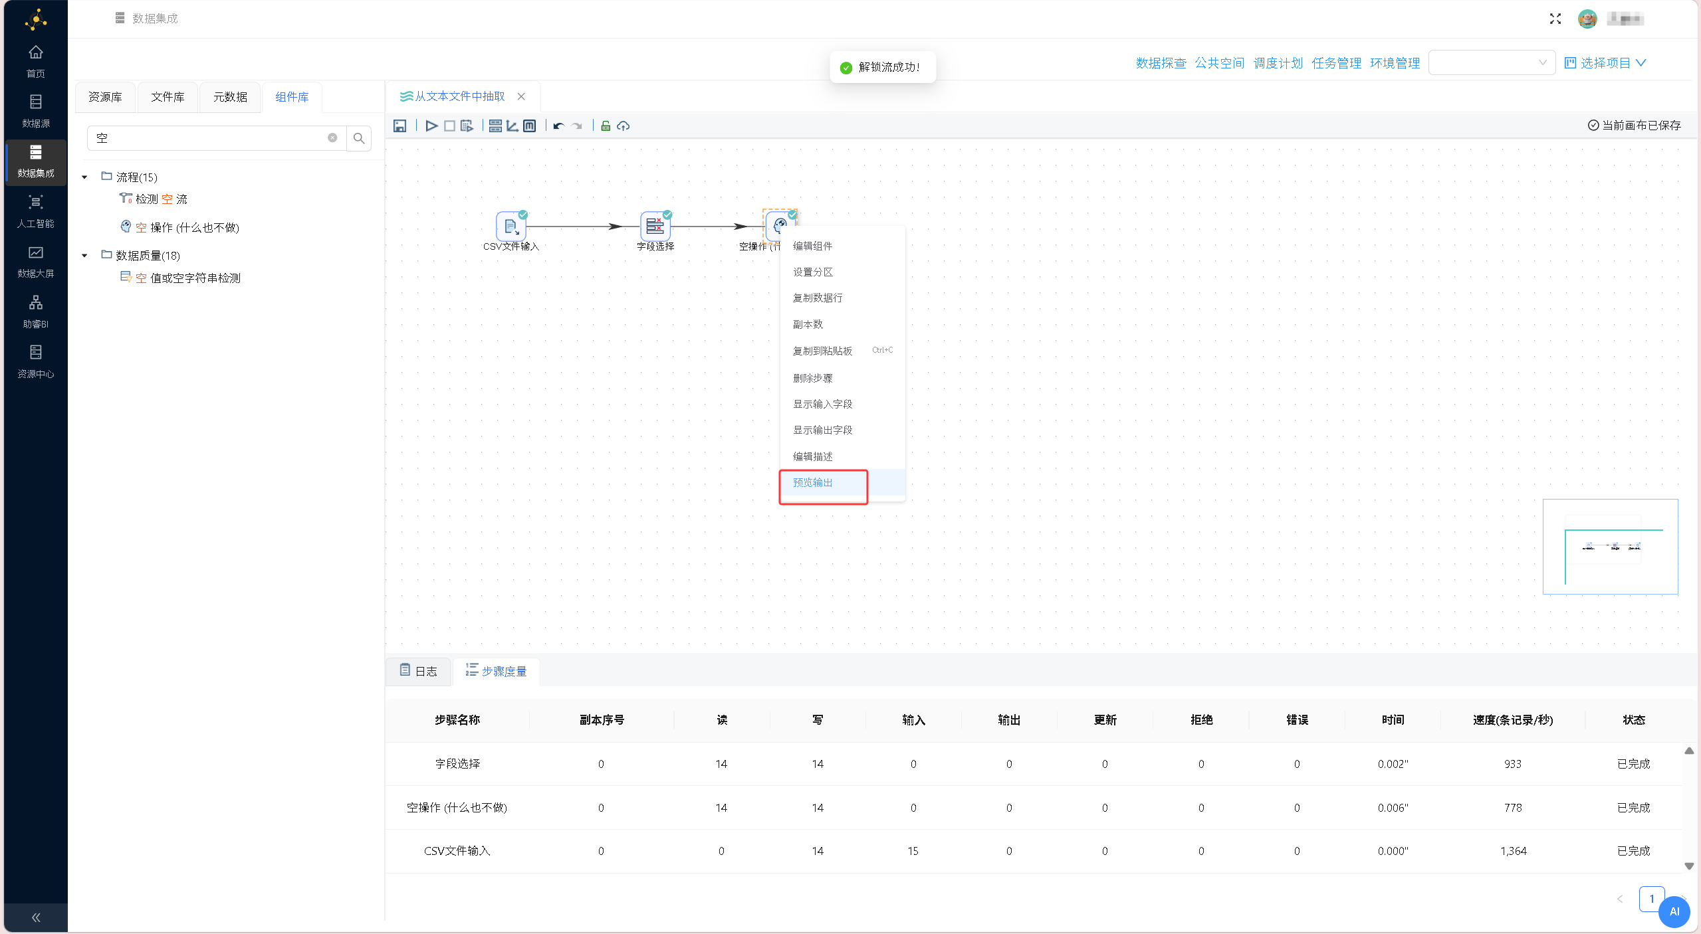1701x934 pixels.
Task: Click the axis chart toolbar icon
Action: point(512,126)
